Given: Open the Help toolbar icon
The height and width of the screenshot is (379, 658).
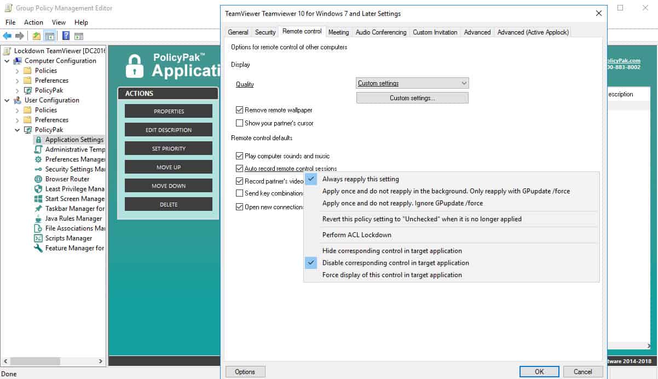Looking at the screenshot, I should (x=66, y=36).
